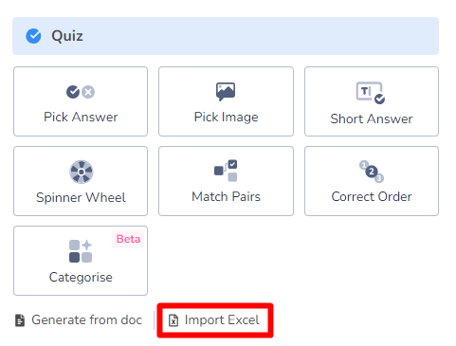Select Match Pairs label text
Viewport: 456px width, 346px height.
[226, 196]
